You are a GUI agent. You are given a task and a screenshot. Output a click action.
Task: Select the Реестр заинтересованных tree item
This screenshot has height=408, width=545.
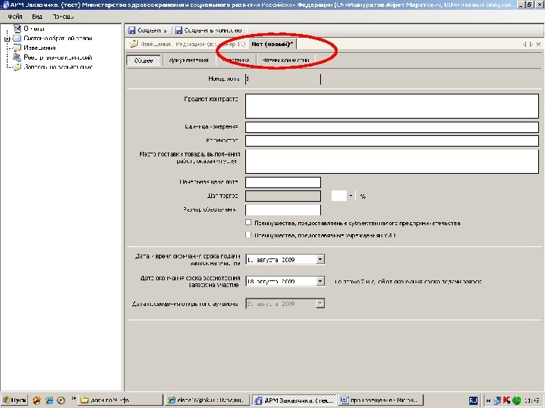click(58, 57)
